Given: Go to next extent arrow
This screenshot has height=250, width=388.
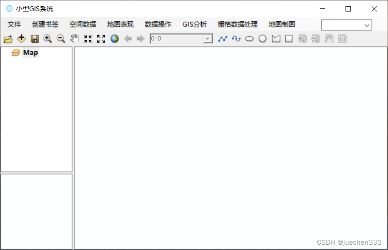Looking at the screenshot, I should coord(141,38).
